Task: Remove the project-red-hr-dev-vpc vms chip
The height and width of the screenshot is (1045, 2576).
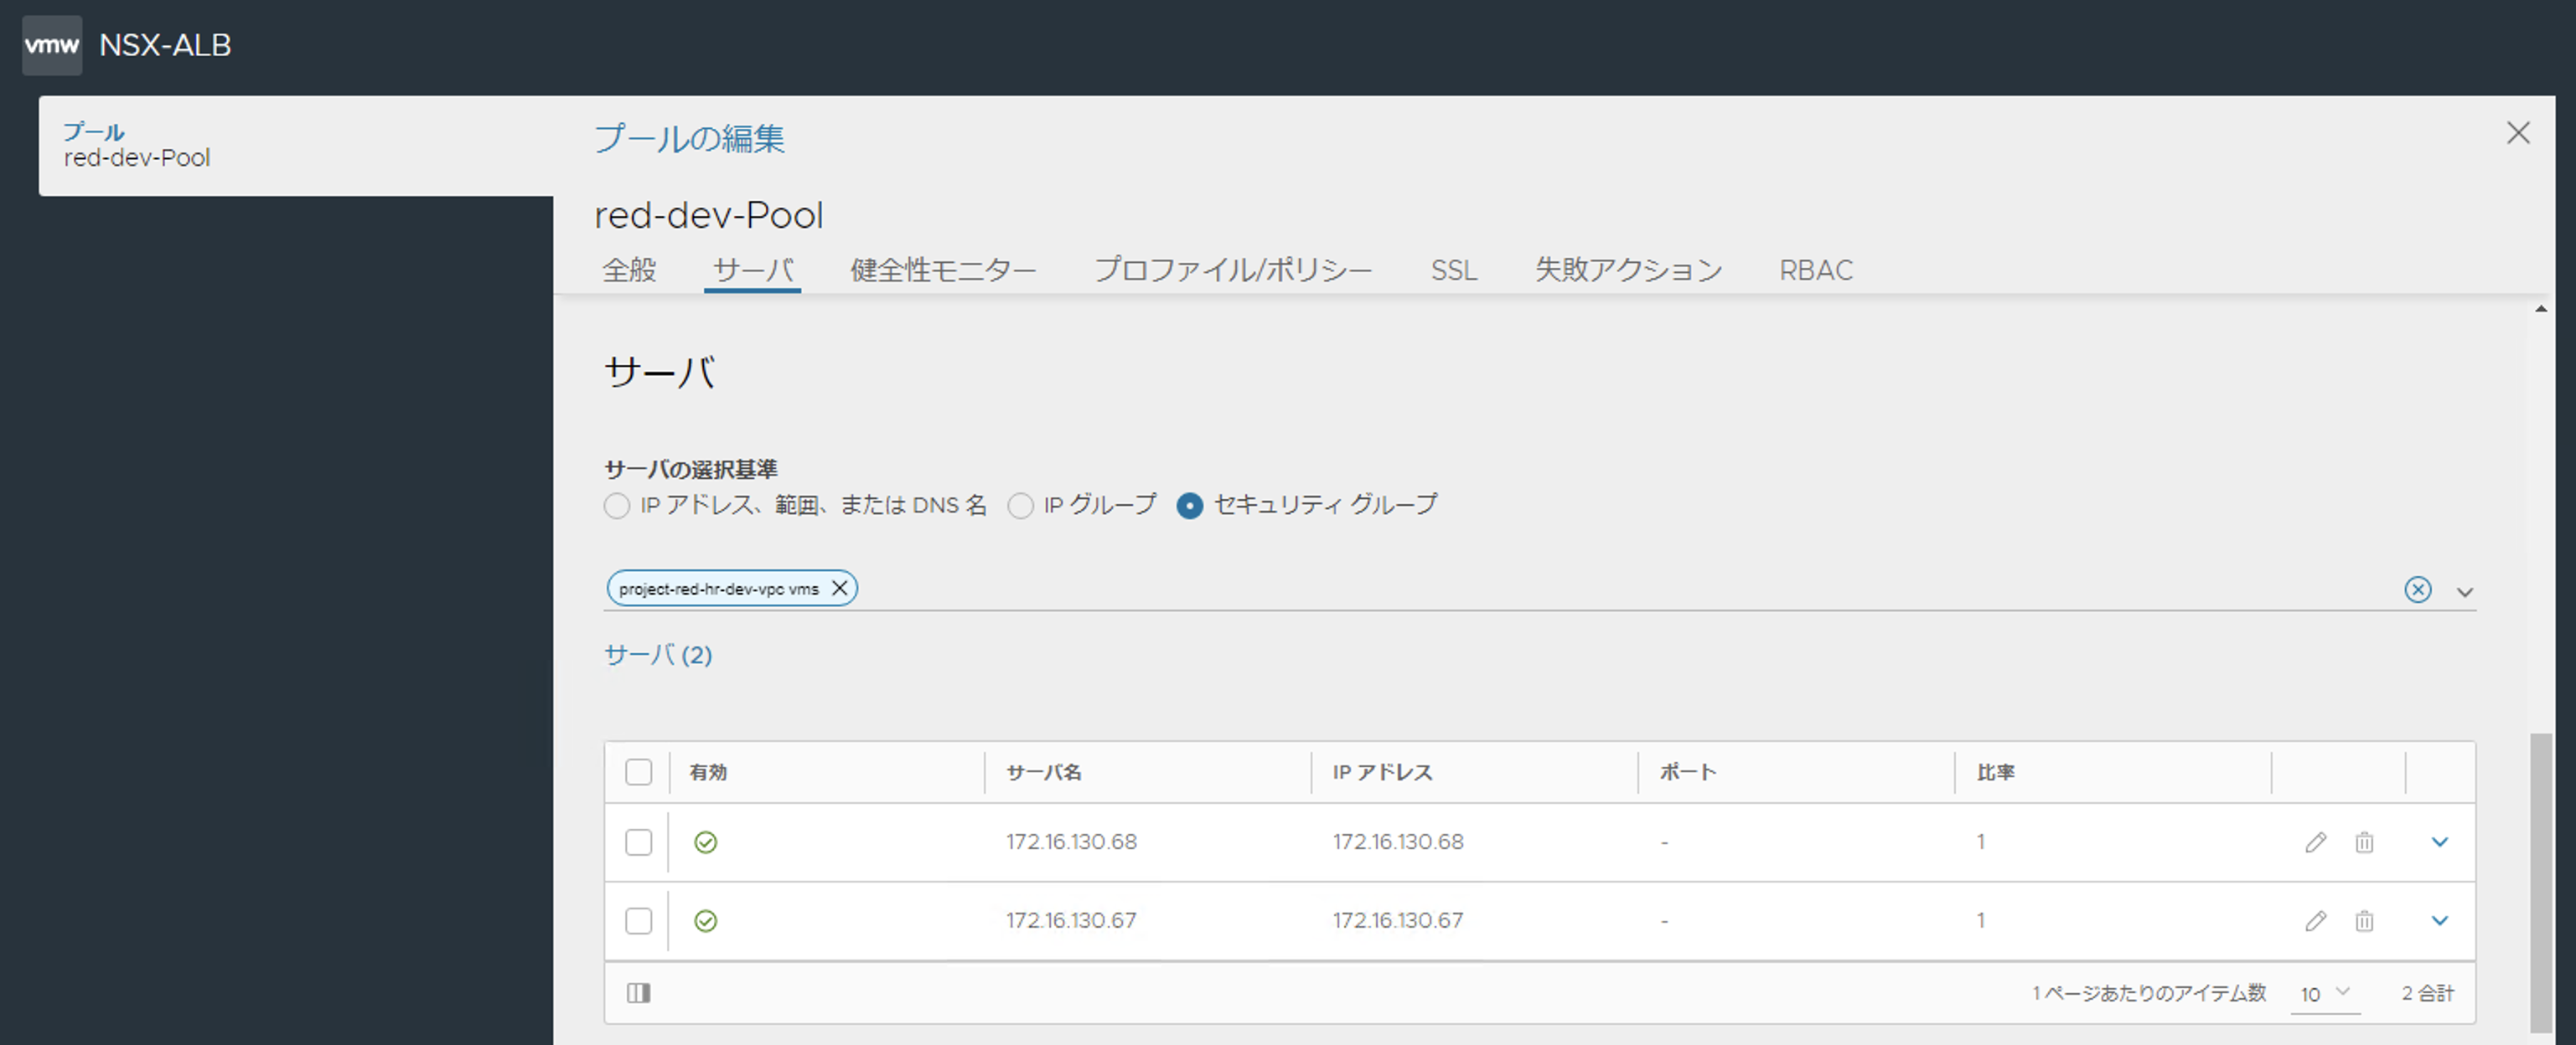Action: pos(840,589)
